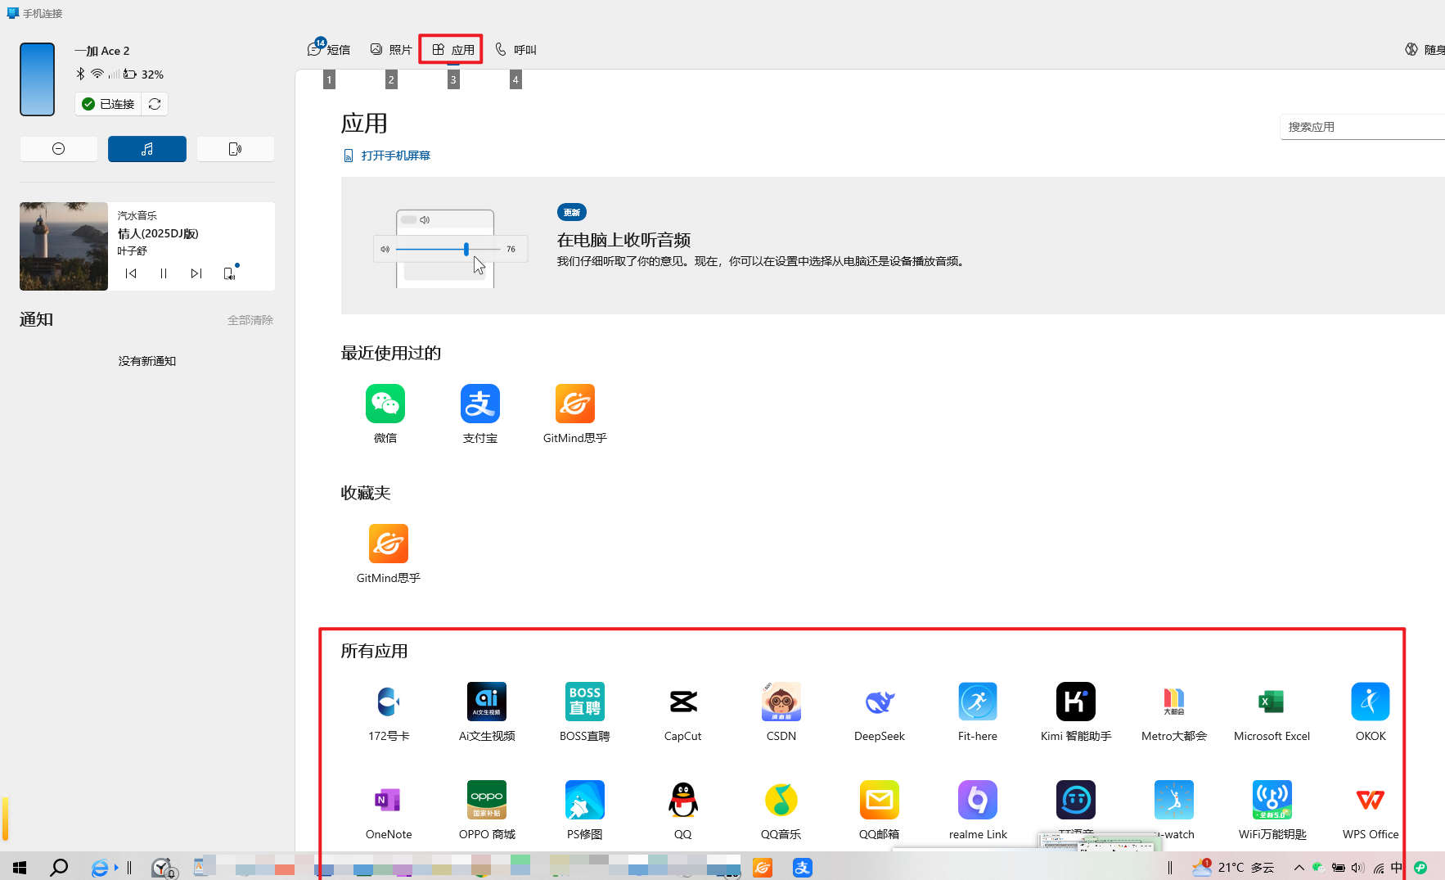This screenshot has height=880, width=1445.
Task: Change audio playback device icon
Action: pos(230,273)
